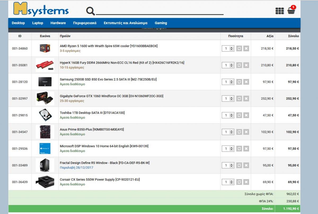The image size is (318, 214).
Task: Click the ΦΠΑ 24% amount 230,88 €
Action: (x=293, y=201)
